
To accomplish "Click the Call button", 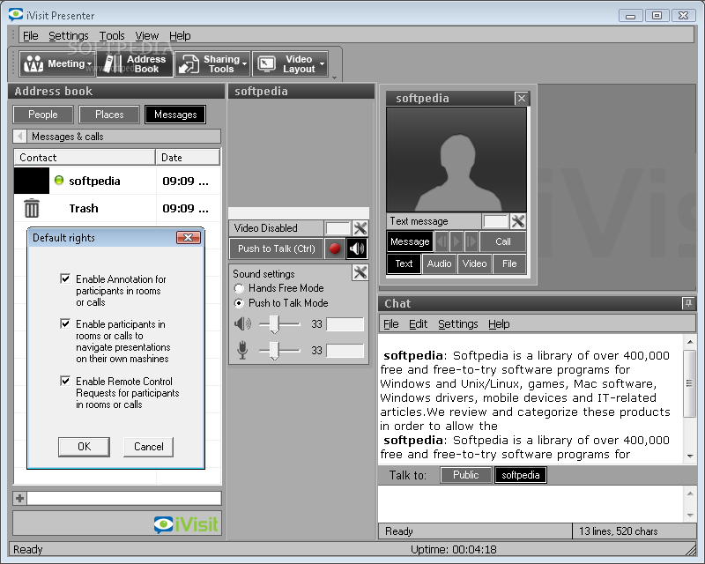I will click(x=502, y=241).
